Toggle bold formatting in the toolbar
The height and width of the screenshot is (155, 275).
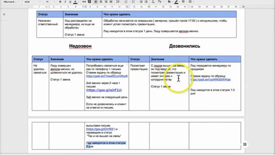(60, 2)
